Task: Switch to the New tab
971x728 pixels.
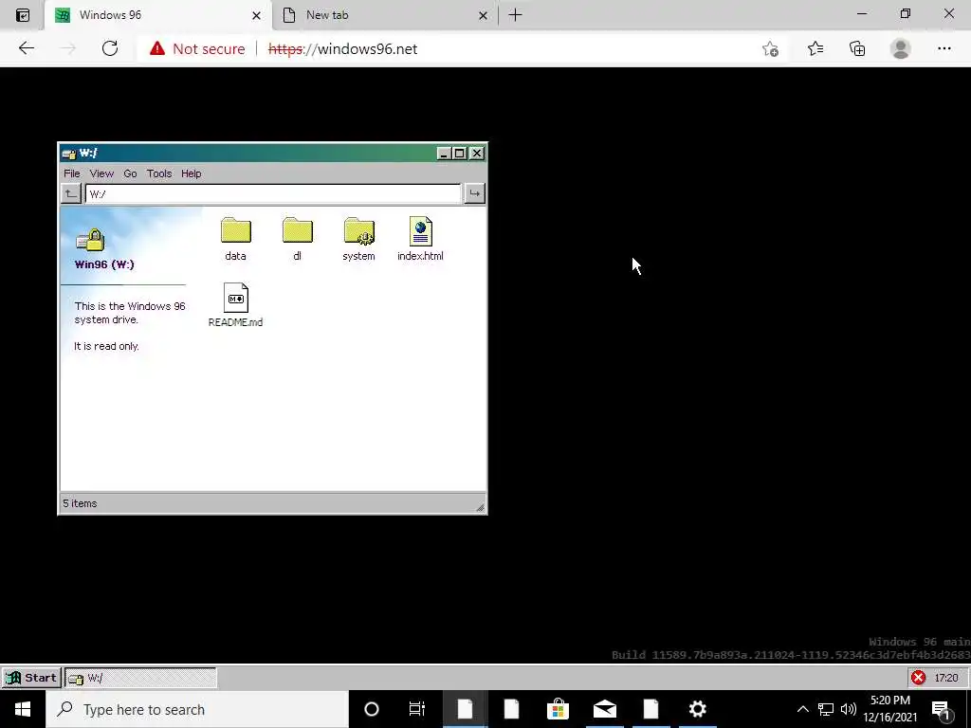Action: click(385, 15)
